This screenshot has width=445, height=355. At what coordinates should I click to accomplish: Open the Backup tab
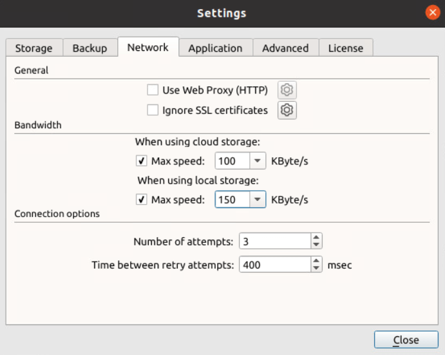90,48
